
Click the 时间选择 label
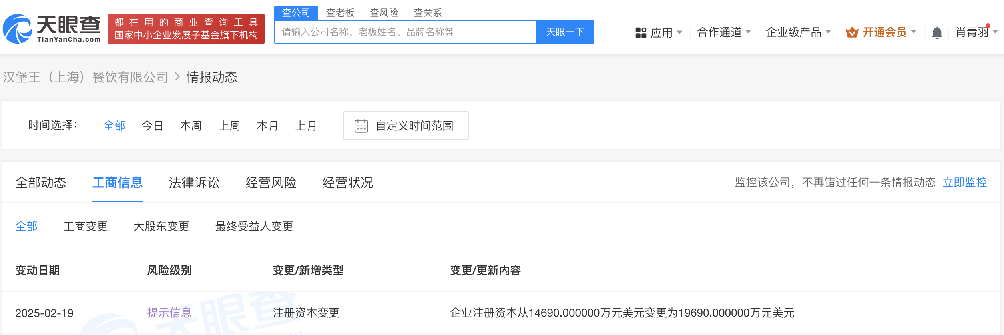[x=52, y=125]
